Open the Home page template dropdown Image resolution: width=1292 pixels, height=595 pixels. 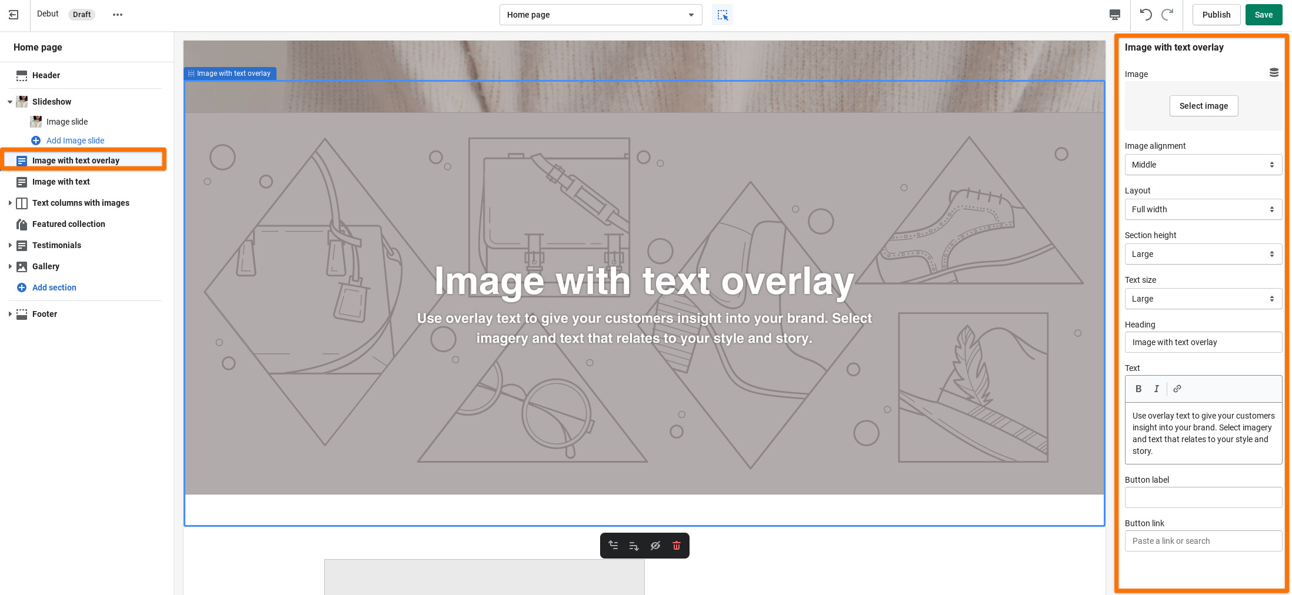(601, 15)
